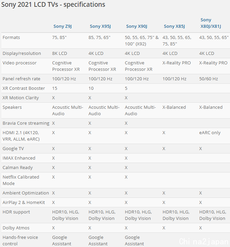
Task: Click the Video processor row label
Action: point(19,63)
